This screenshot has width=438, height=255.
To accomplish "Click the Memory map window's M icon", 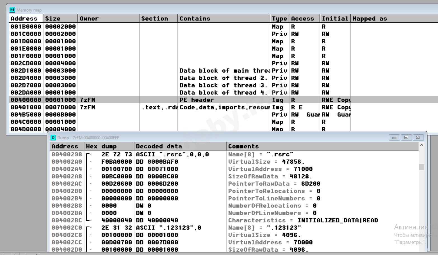I will (x=12, y=10).
